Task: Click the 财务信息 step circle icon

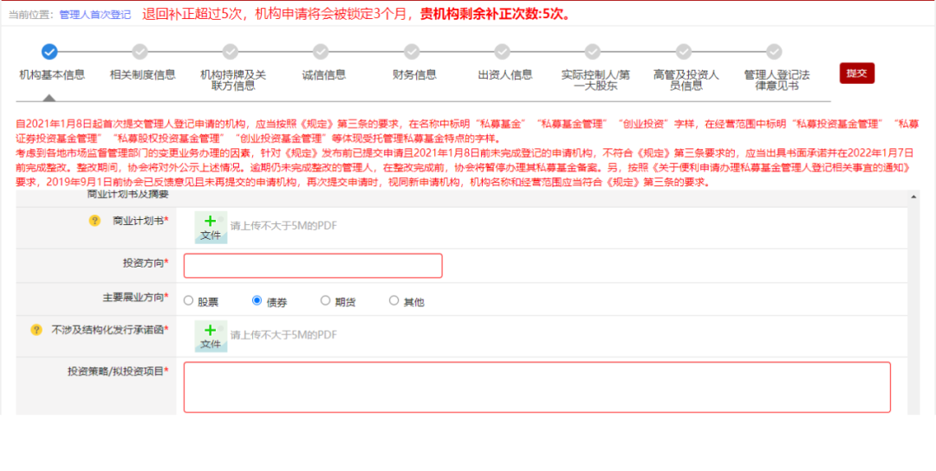Action: 412,52
